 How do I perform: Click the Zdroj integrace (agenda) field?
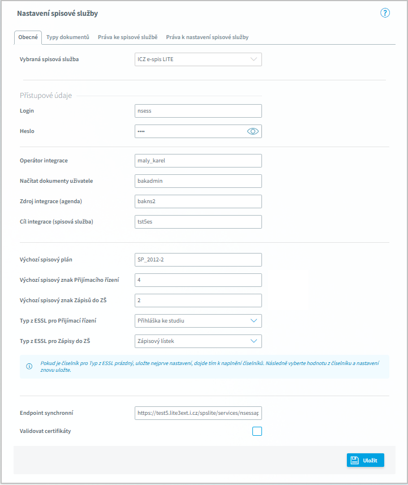198,201
